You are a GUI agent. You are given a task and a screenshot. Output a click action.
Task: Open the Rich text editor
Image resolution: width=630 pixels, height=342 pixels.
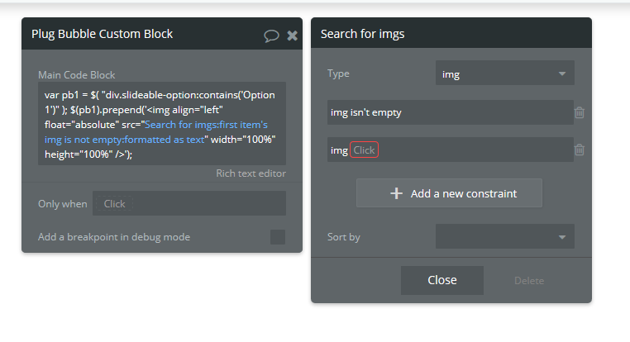251,173
